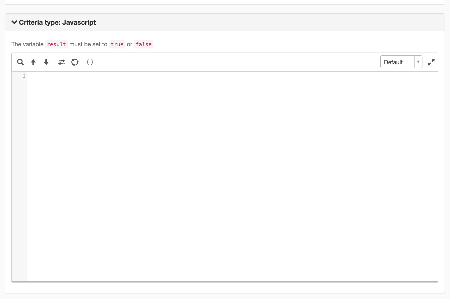
Task: Click the true code keyword
Action: [x=117, y=44]
